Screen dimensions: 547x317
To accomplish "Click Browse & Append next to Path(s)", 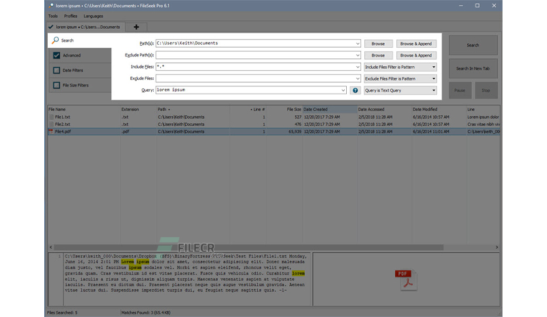I will [x=416, y=44].
